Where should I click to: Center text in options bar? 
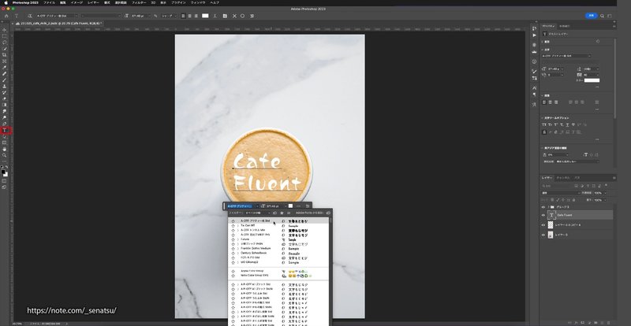pyautogui.click(x=189, y=16)
